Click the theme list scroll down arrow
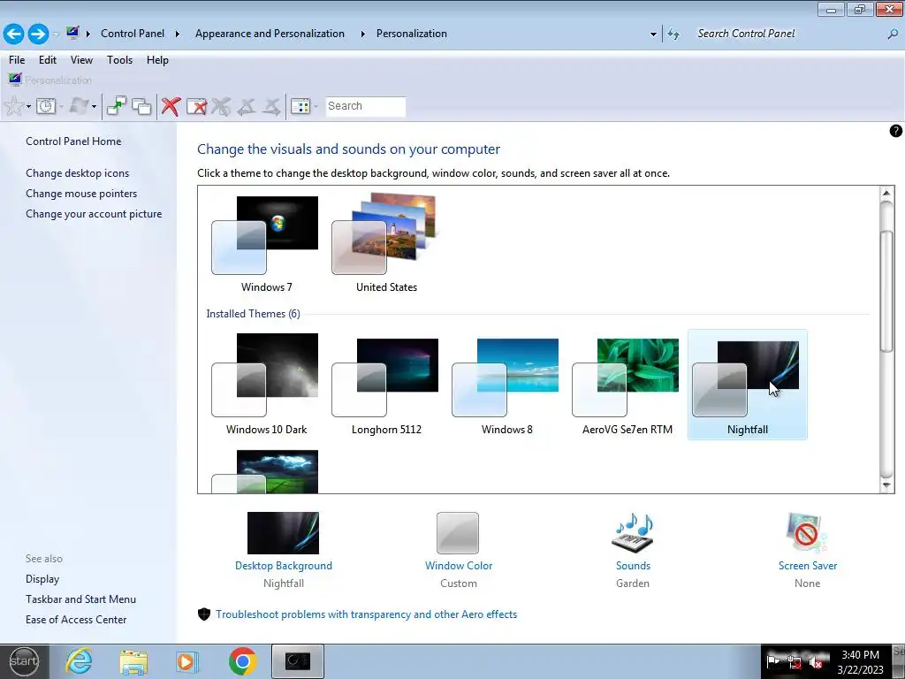Screen dimensions: 905x679 tap(886, 485)
